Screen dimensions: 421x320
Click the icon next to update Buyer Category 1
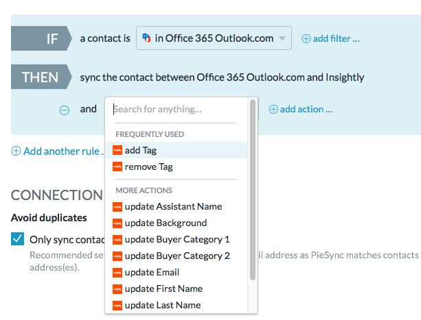click(x=117, y=239)
